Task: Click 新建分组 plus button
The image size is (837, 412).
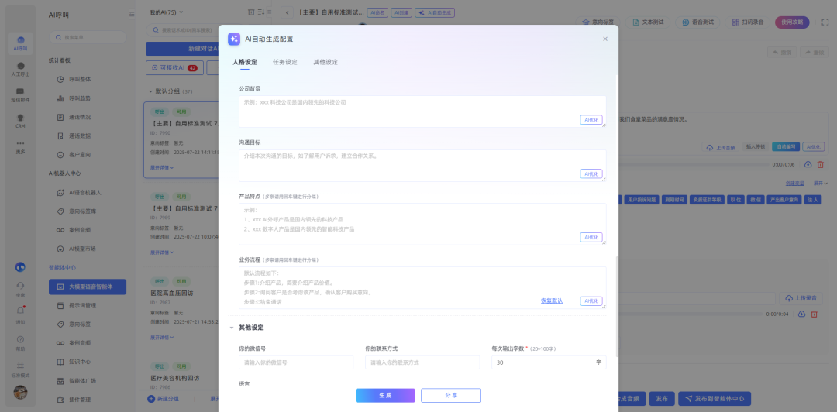Action: coord(164,399)
